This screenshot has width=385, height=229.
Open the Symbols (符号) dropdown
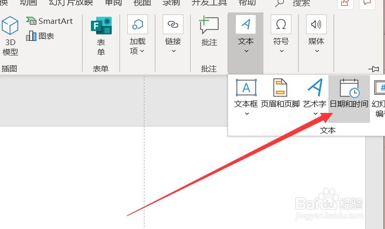click(281, 34)
